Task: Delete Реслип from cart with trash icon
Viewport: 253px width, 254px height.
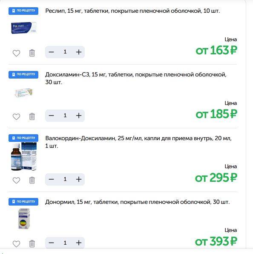Action: 32,53
